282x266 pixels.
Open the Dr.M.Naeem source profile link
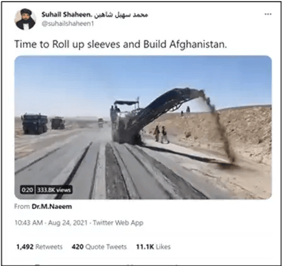point(52,207)
